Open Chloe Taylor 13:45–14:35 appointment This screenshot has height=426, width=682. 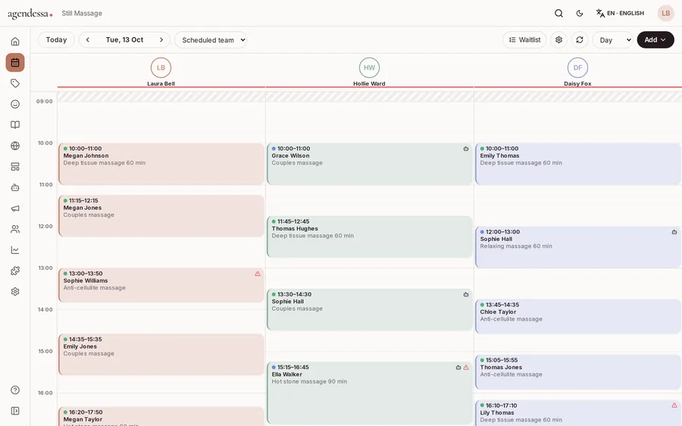578,316
